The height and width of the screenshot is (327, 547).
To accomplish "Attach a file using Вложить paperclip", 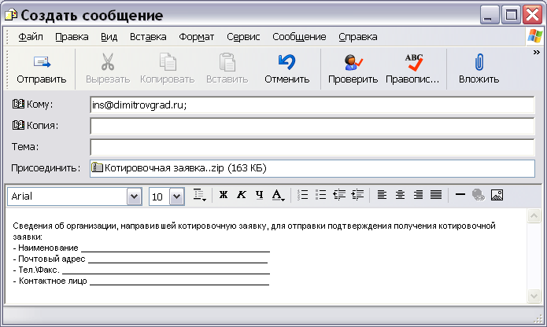I will pos(479,69).
